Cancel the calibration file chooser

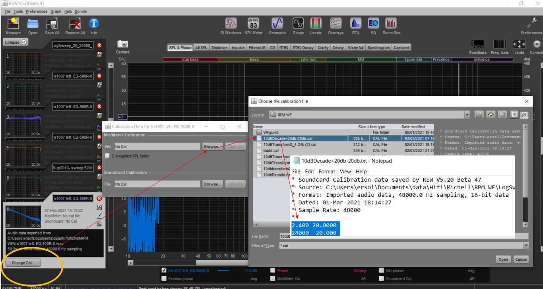[521, 259]
